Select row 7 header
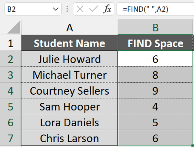The image size is (194, 147). tap(10, 138)
